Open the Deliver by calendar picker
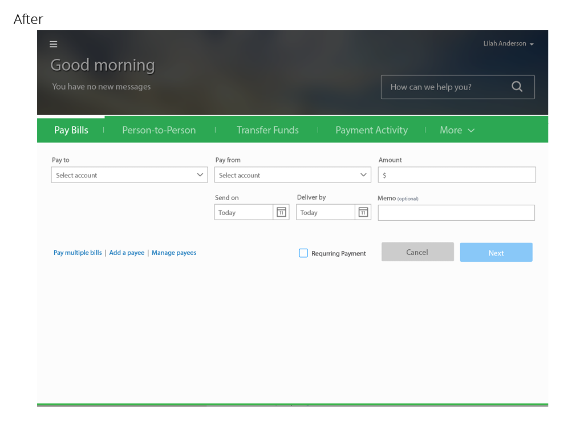This screenshot has width=584, height=438. coord(363,212)
